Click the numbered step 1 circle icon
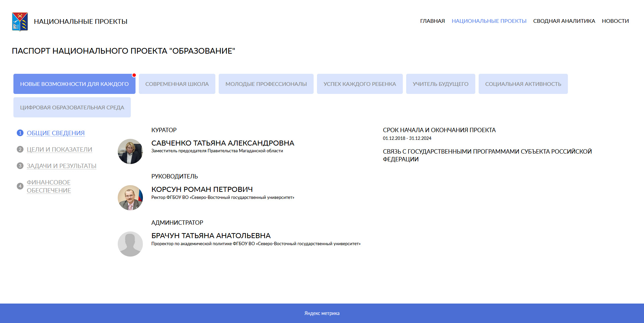 (20, 133)
